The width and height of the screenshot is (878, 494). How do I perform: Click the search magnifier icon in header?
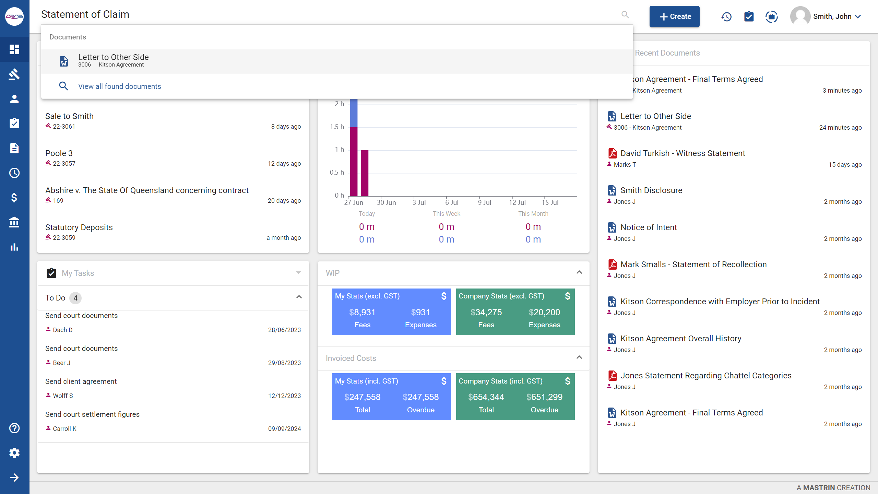(x=625, y=14)
